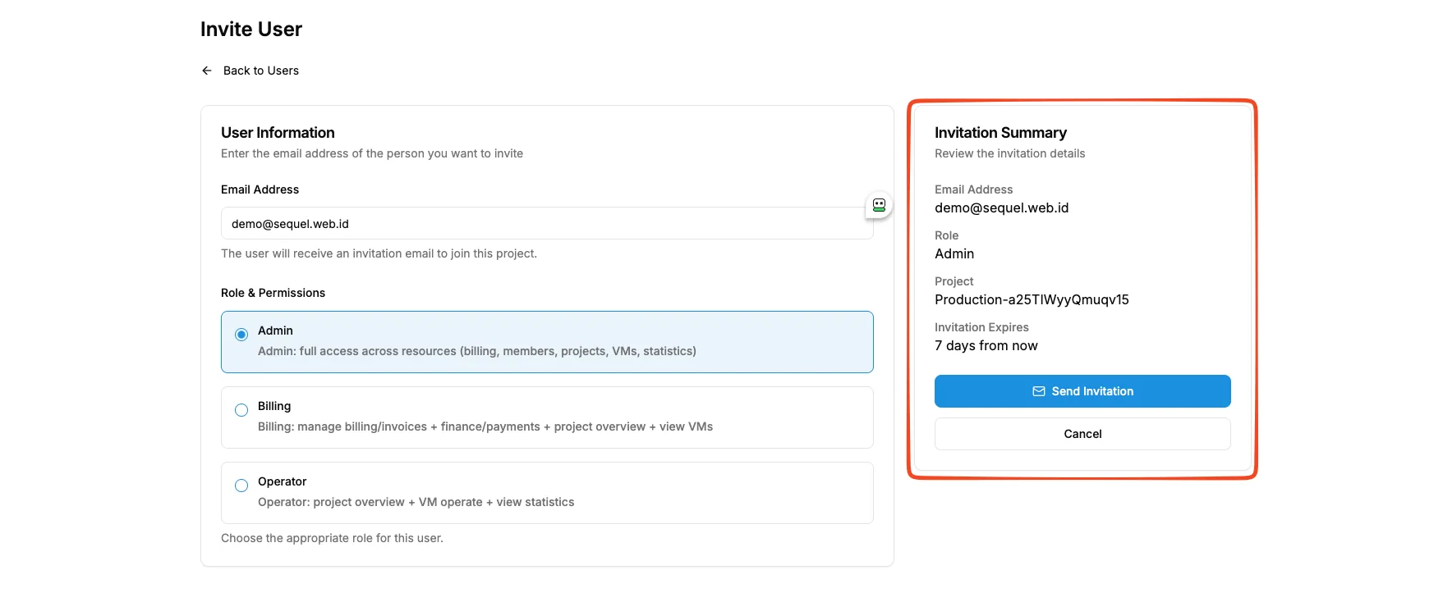The image size is (1443, 602).
Task: Click the Billing role description text
Action: [485, 426]
